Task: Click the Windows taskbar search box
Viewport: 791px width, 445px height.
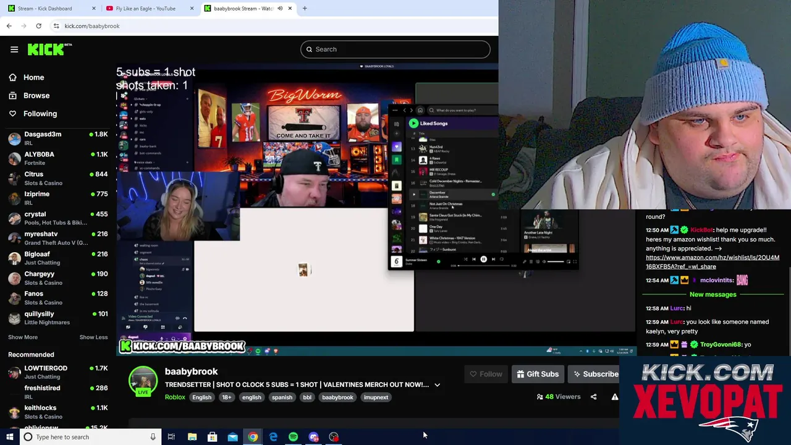Action: tap(90, 437)
